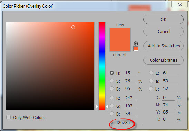Select the HSB brightness B radio button
The image size is (189, 131).
click(x=112, y=89)
